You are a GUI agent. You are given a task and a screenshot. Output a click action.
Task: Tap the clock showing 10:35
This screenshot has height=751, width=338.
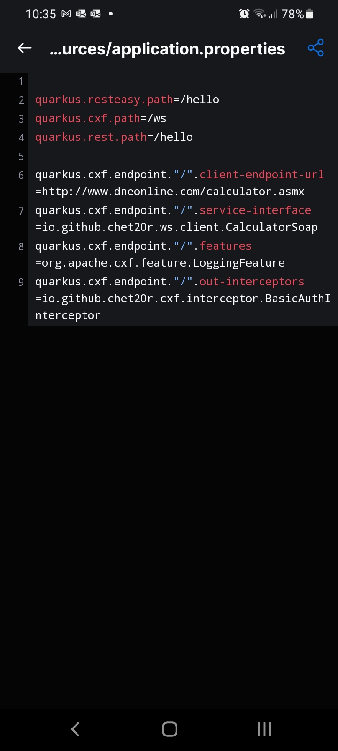[41, 14]
